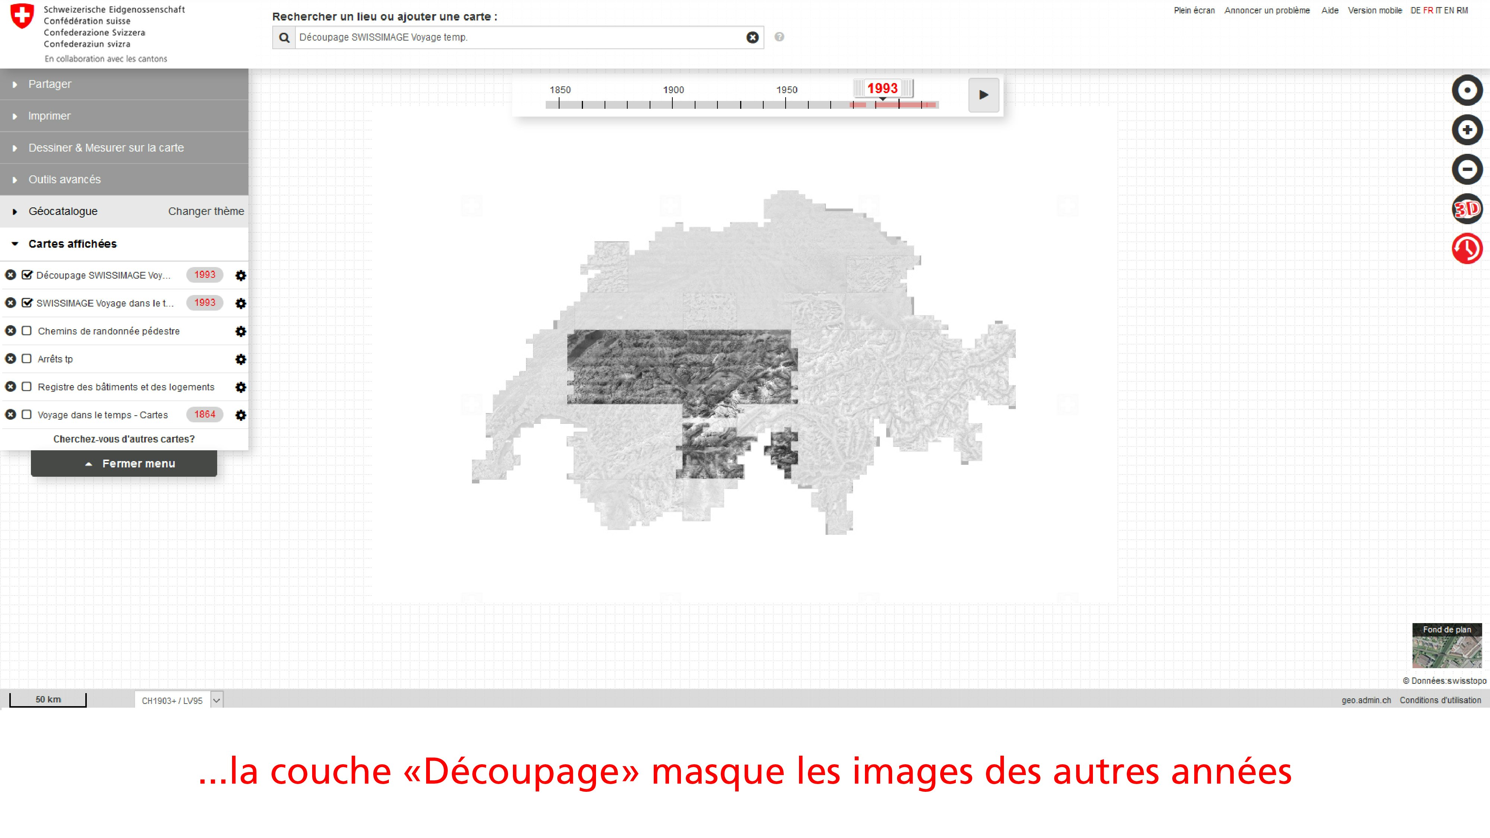The height and width of the screenshot is (838, 1490).
Task: Enable Voyage dans le temps - Cartes
Action: (x=26, y=414)
